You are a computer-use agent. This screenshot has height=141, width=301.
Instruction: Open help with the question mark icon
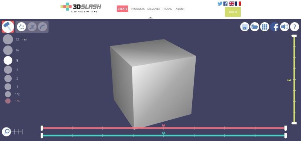coord(295,27)
